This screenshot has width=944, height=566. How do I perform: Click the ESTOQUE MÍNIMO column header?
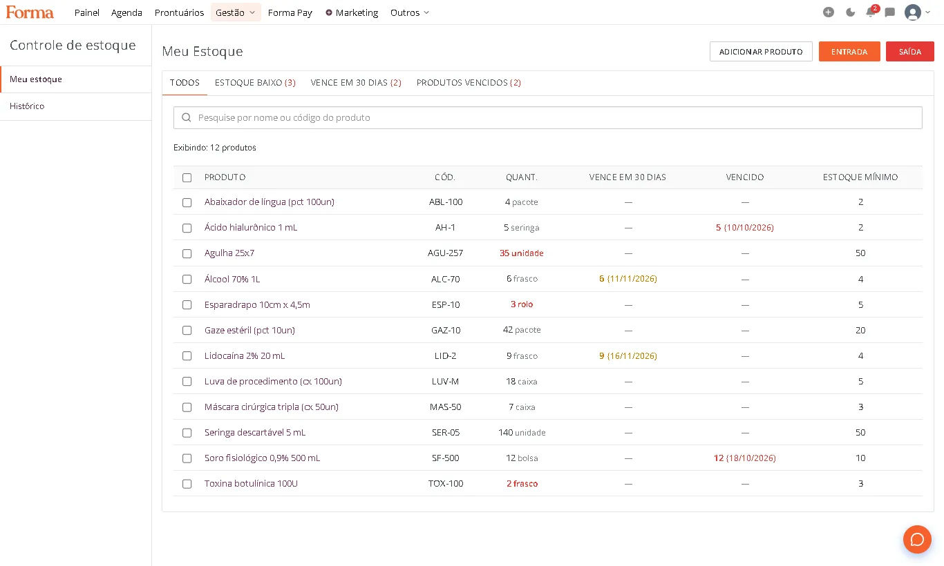(860, 177)
